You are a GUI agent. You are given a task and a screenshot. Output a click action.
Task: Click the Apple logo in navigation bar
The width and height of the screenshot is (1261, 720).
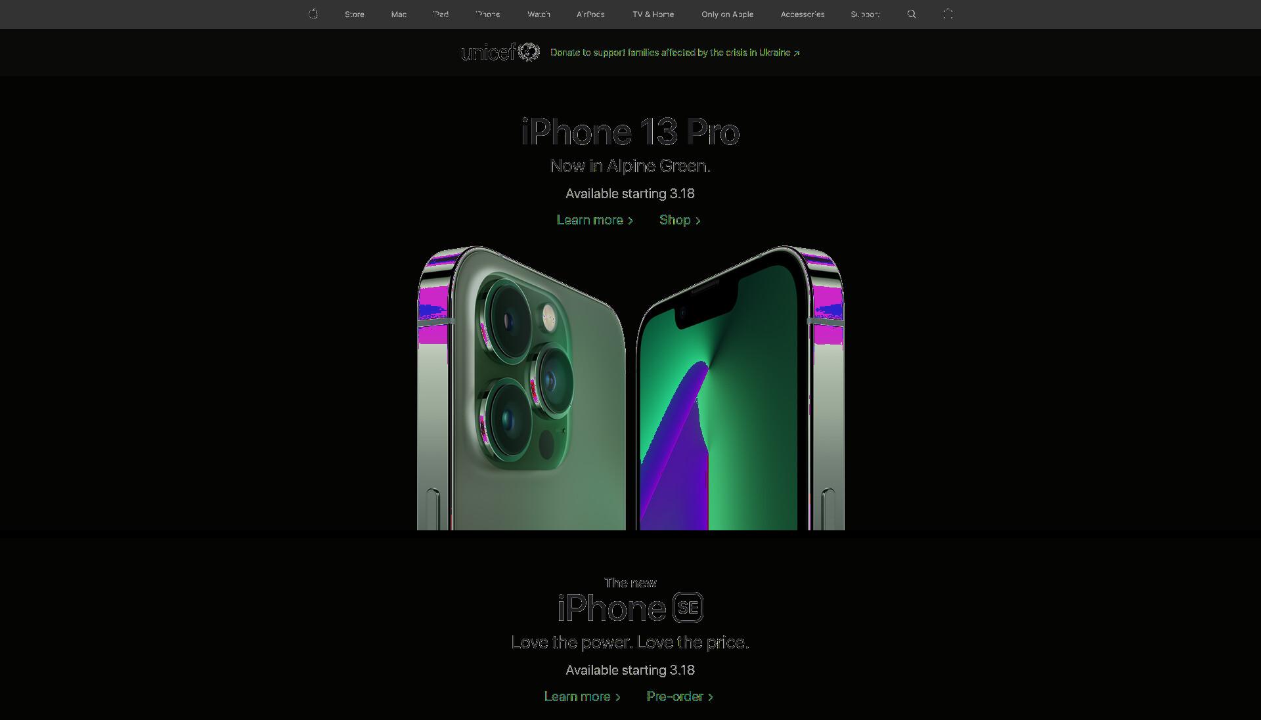pos(313,14)
